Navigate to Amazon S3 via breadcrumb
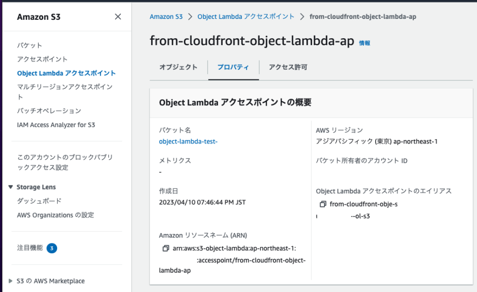Viewport: 477px width, 292px height. click(166, 16)
